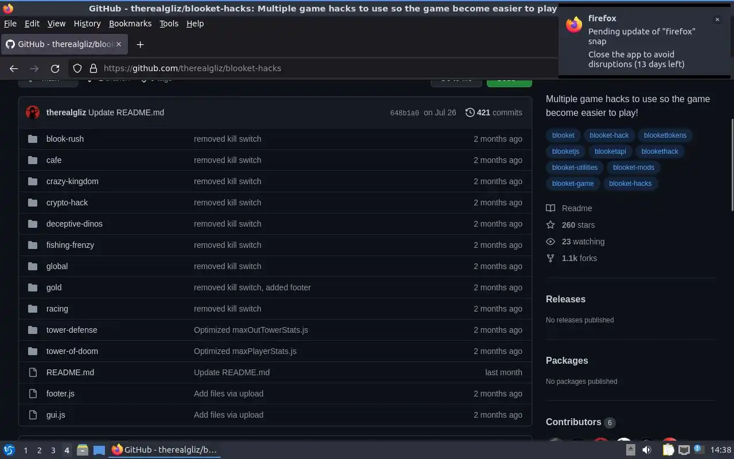Click the padlock site security icon
The width and height of the screenshot is (734, 459).
coord(93,68)
